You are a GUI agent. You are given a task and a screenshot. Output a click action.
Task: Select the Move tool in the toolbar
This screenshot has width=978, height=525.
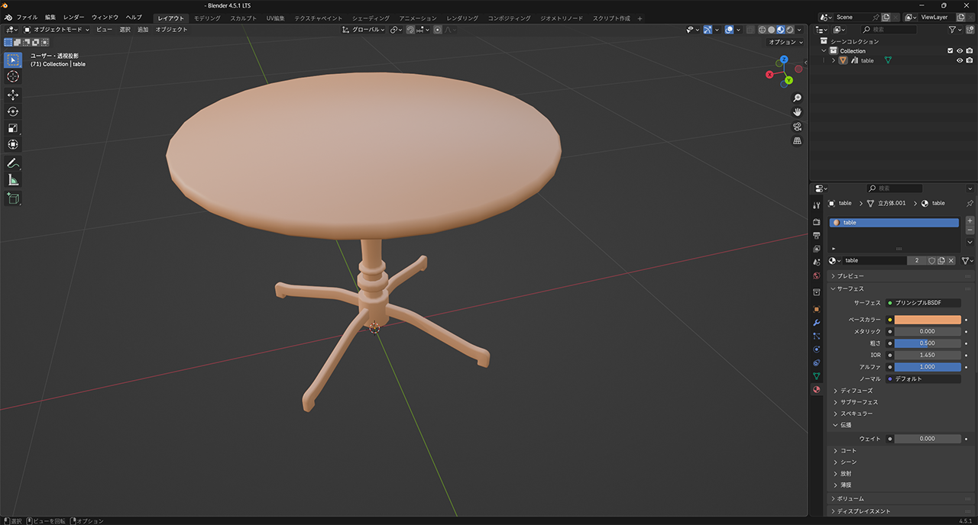[13, 95]
